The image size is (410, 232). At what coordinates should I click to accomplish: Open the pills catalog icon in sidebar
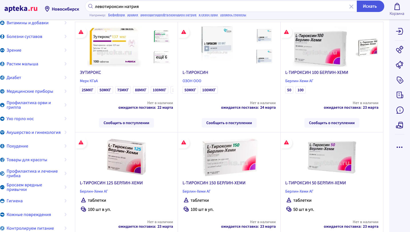click(399, 50)
